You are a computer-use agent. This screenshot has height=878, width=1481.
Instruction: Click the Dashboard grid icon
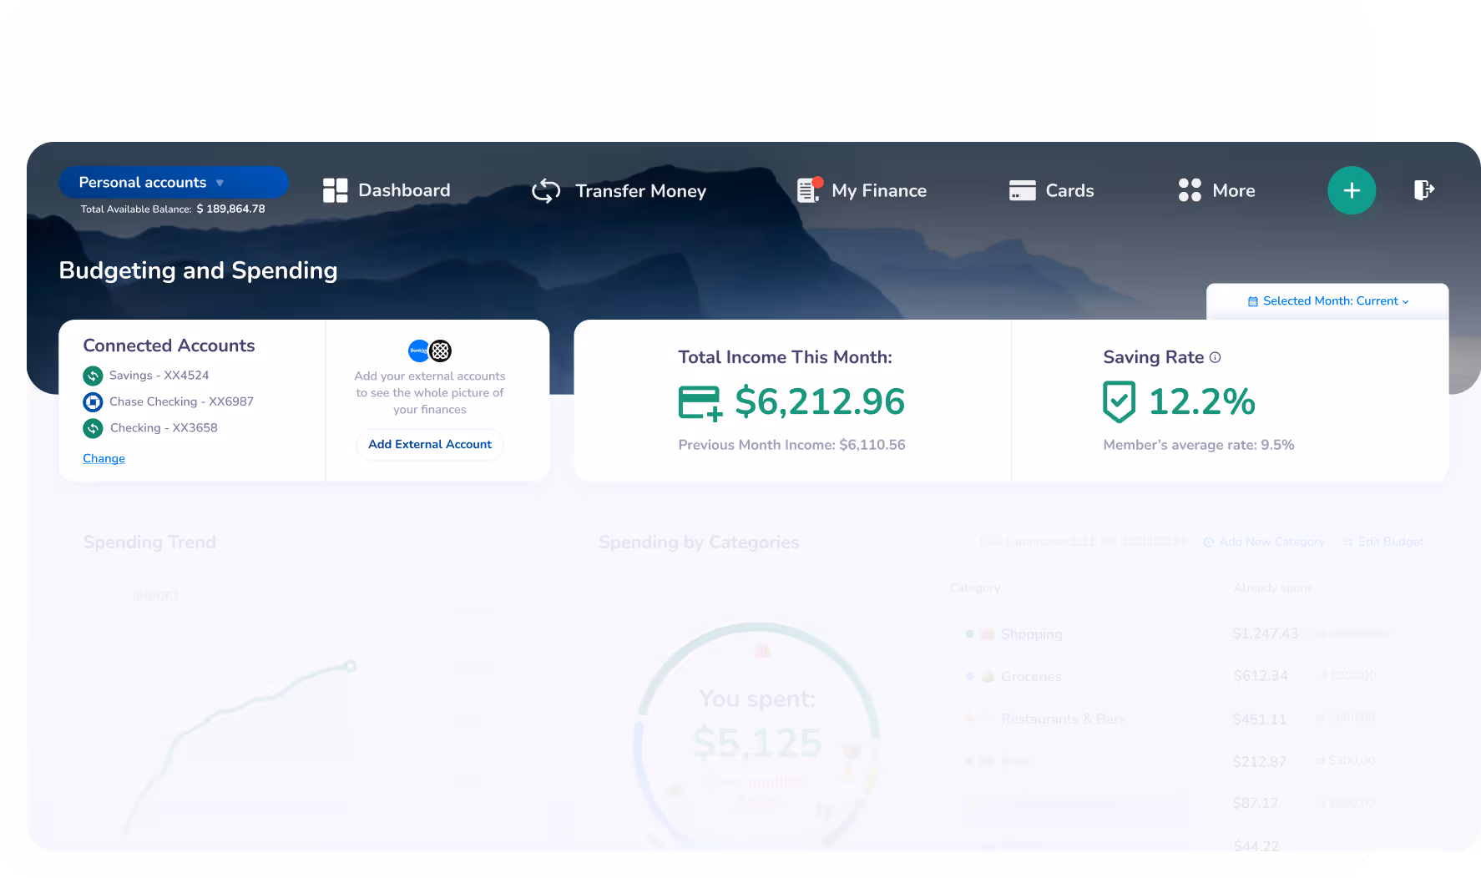(335, 190)
